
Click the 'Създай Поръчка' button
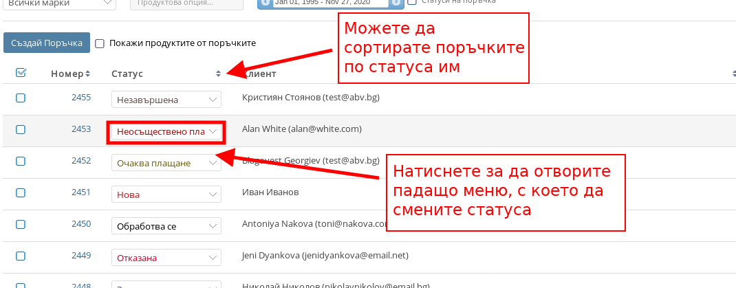pos(46,43)
